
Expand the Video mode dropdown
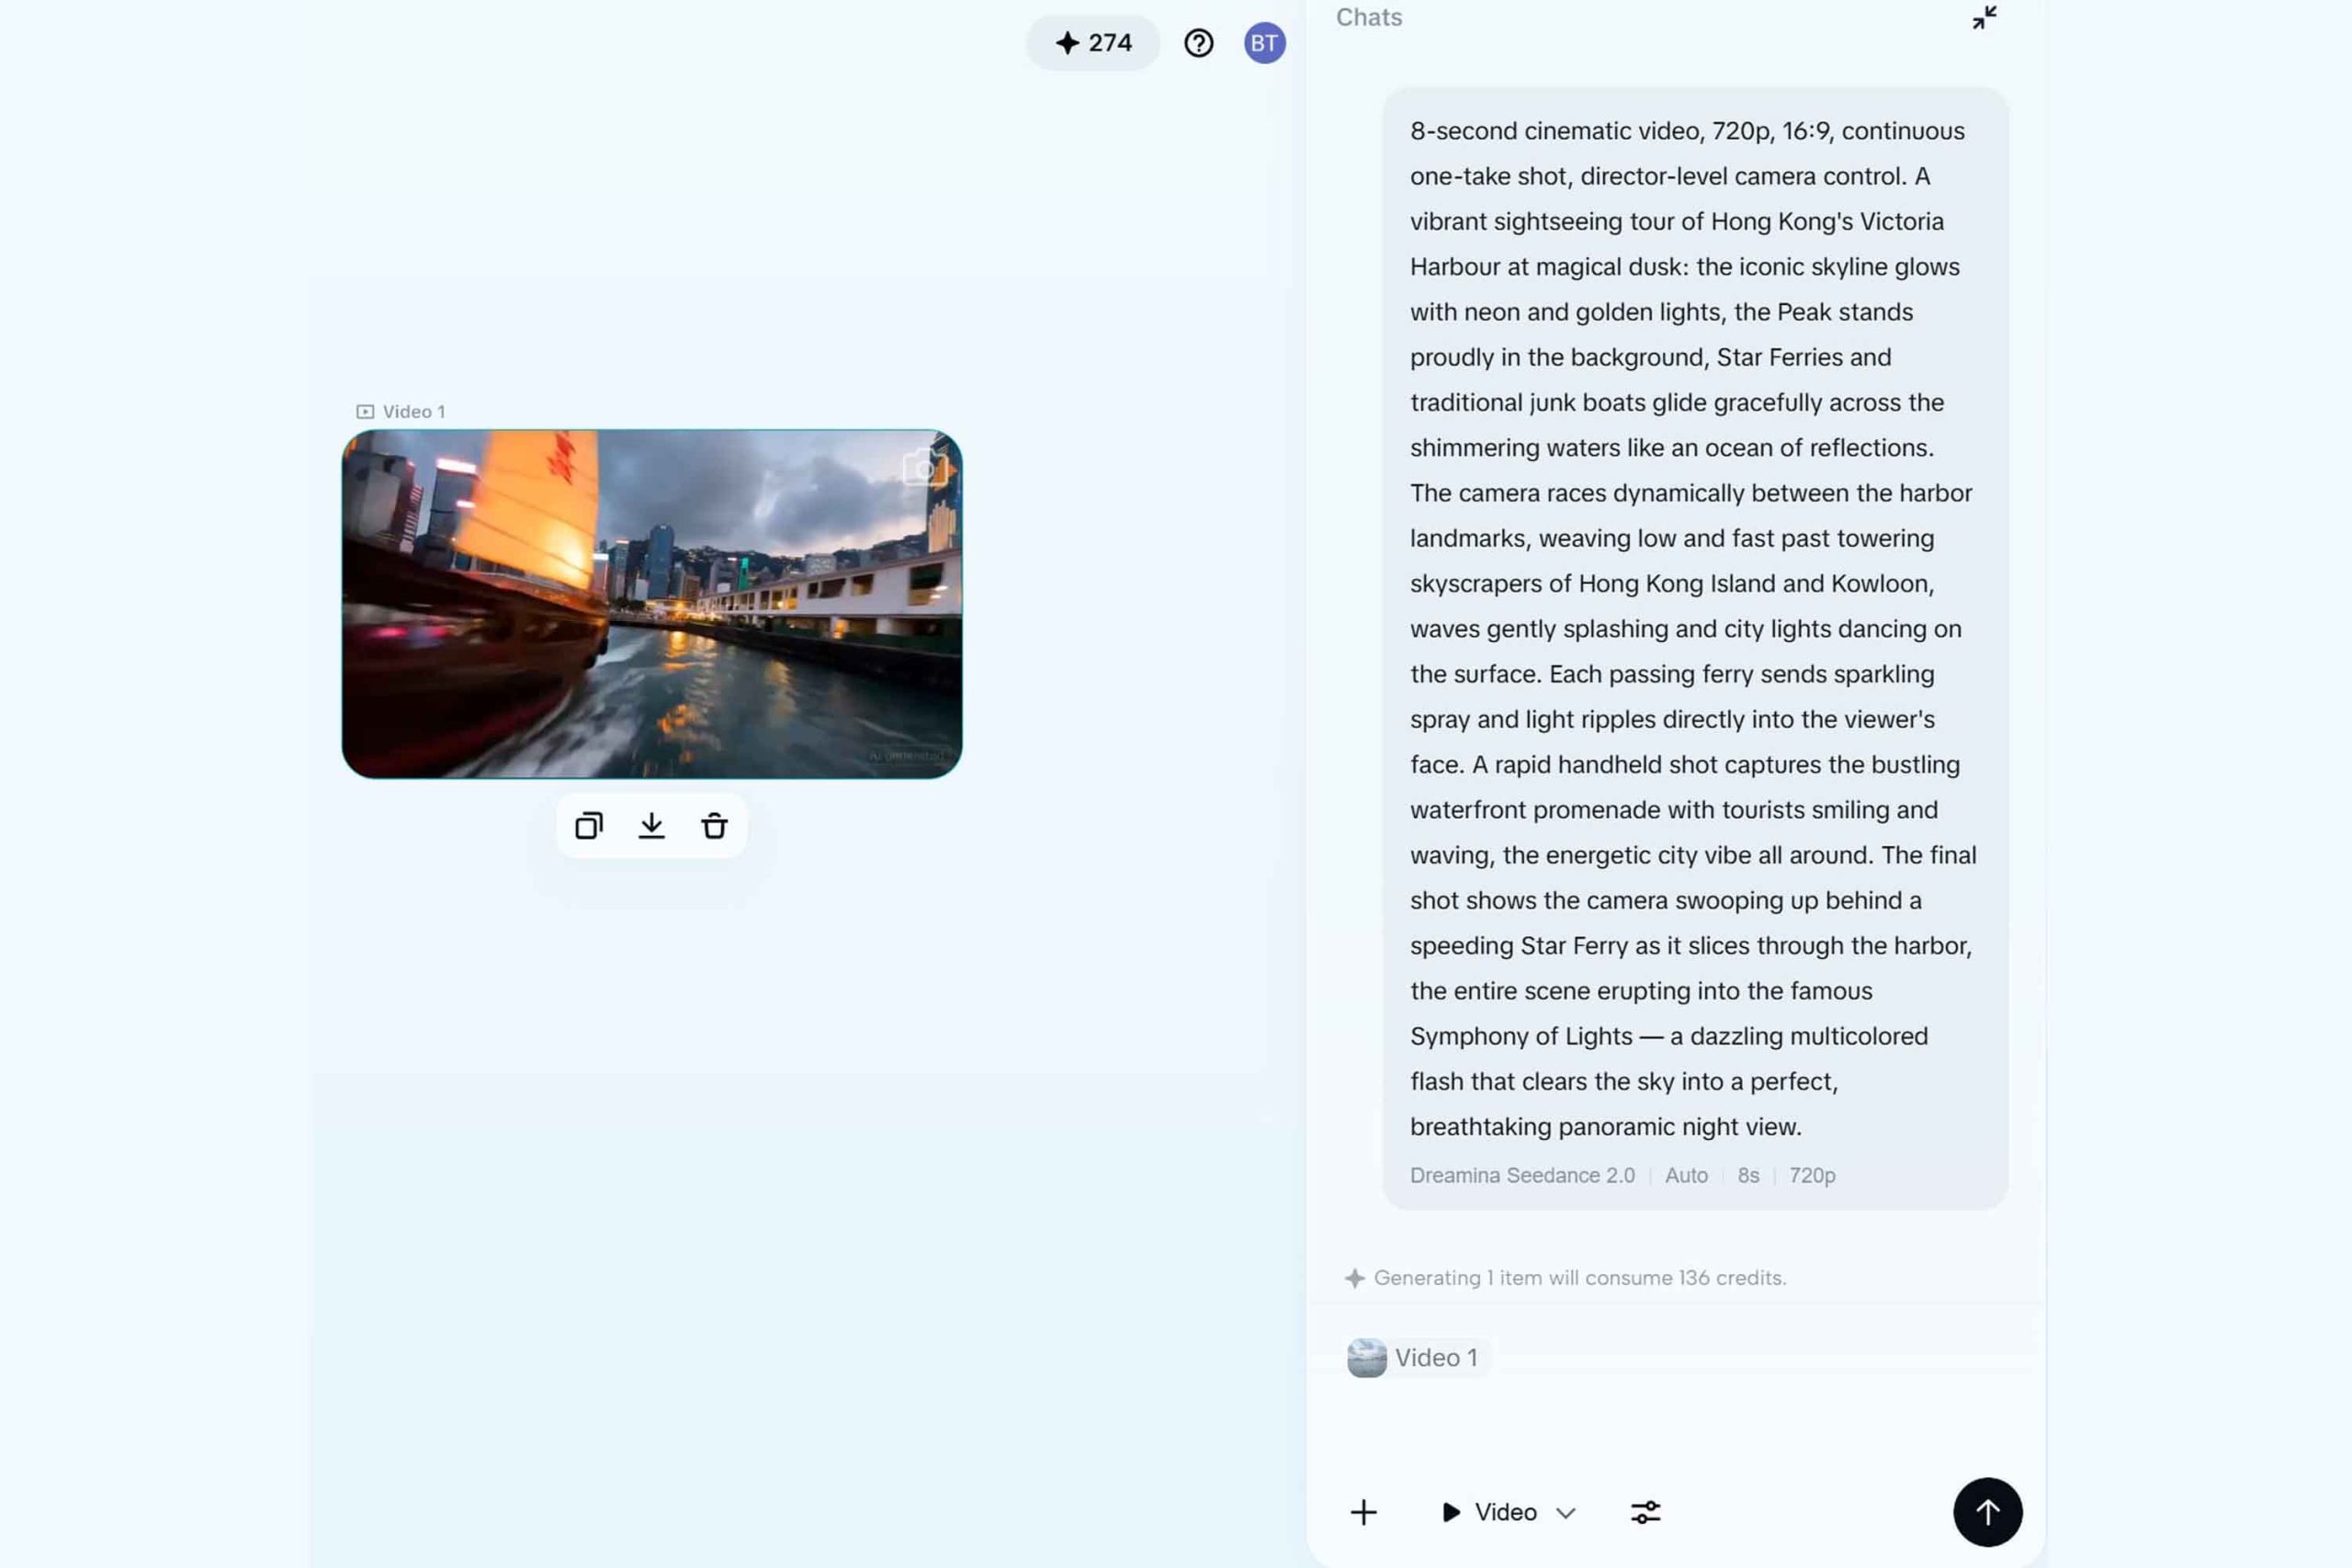click(1504, 1512)
